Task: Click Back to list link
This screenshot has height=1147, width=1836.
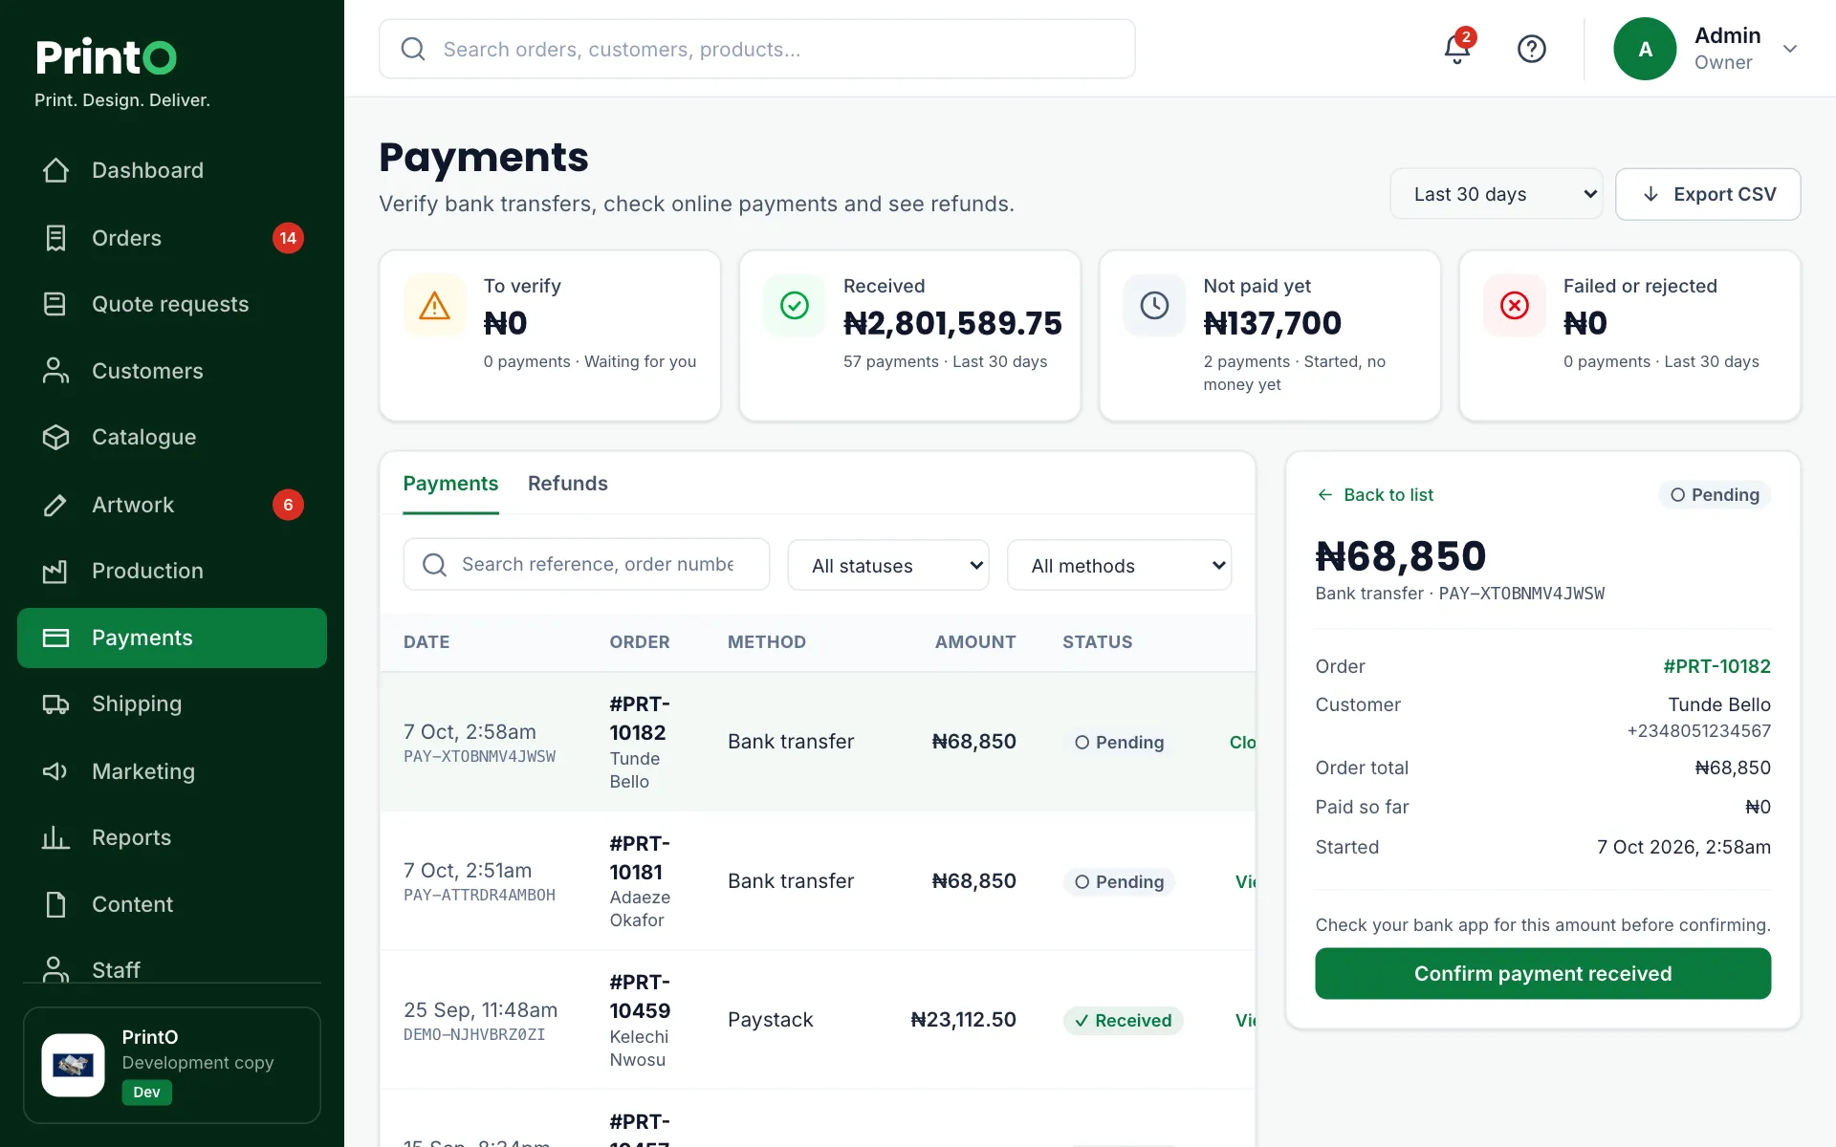Action: pyautogui.click(x=1375, y=495)
